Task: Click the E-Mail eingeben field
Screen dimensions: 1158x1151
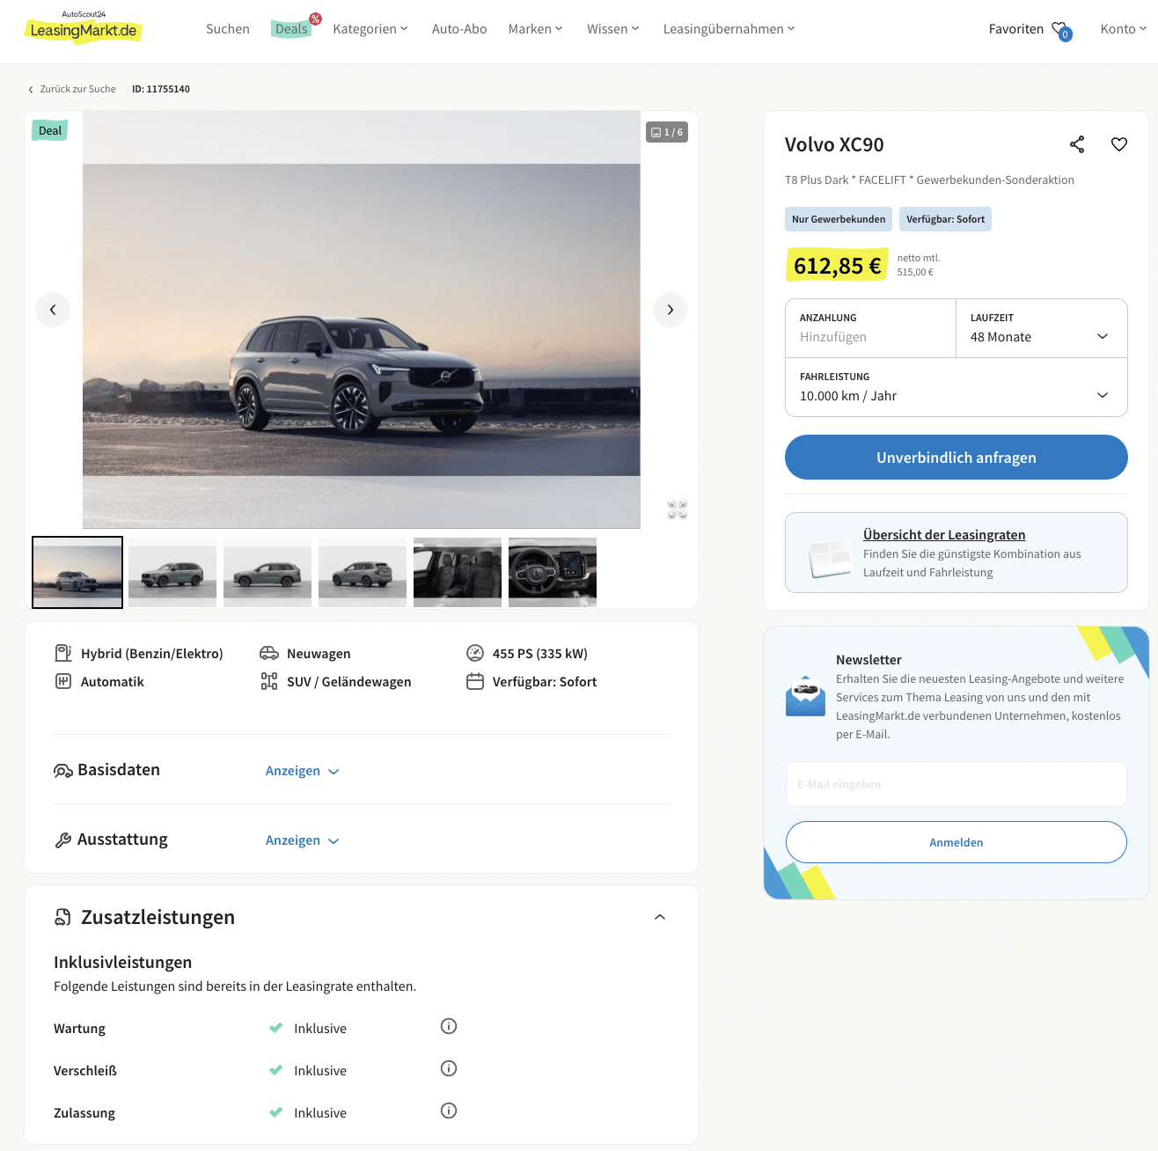Action: (956, 784)
